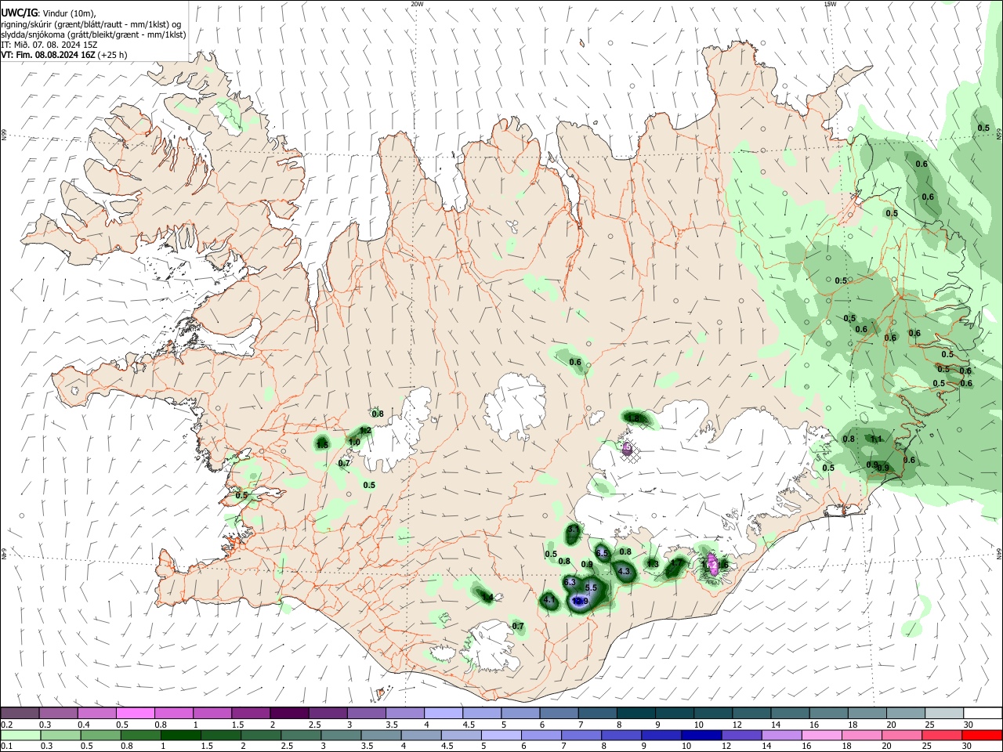Click the purple hatched snow marker on the glacier

[x=628, y=450]
